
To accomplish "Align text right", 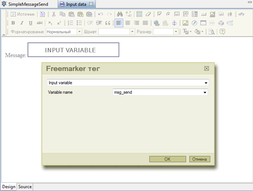I will tap(137, 23).
